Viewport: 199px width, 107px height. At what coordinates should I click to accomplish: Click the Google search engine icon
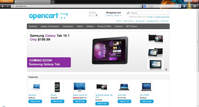145,6
